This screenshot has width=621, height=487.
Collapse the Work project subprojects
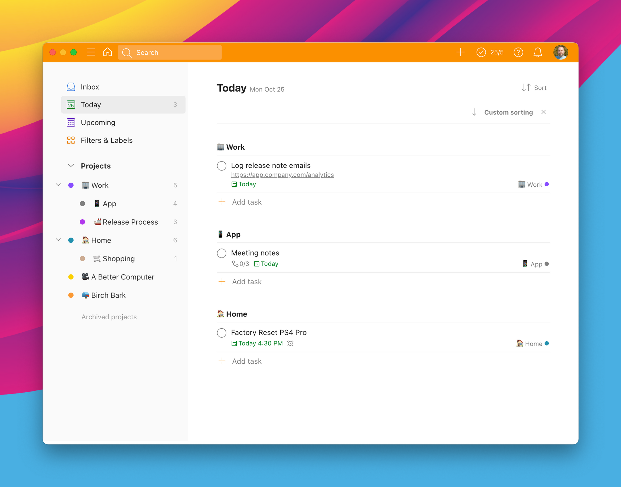tap(58, 185)
